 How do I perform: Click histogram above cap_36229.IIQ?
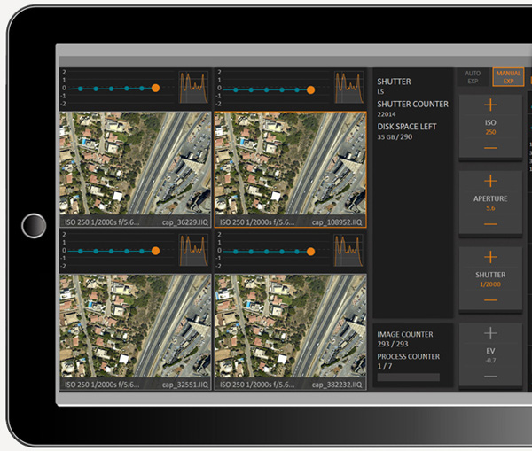pos(193,87)
